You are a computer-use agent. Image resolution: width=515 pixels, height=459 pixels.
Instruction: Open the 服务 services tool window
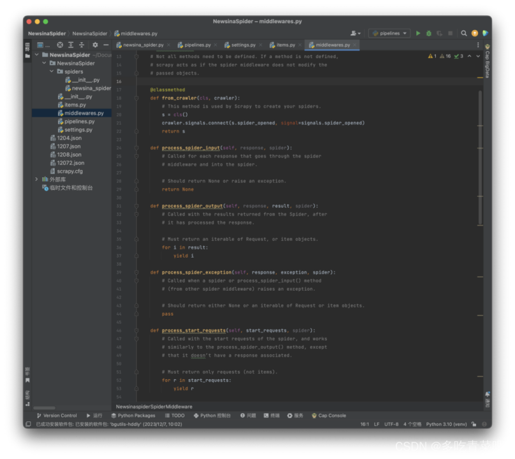(295, 416)
